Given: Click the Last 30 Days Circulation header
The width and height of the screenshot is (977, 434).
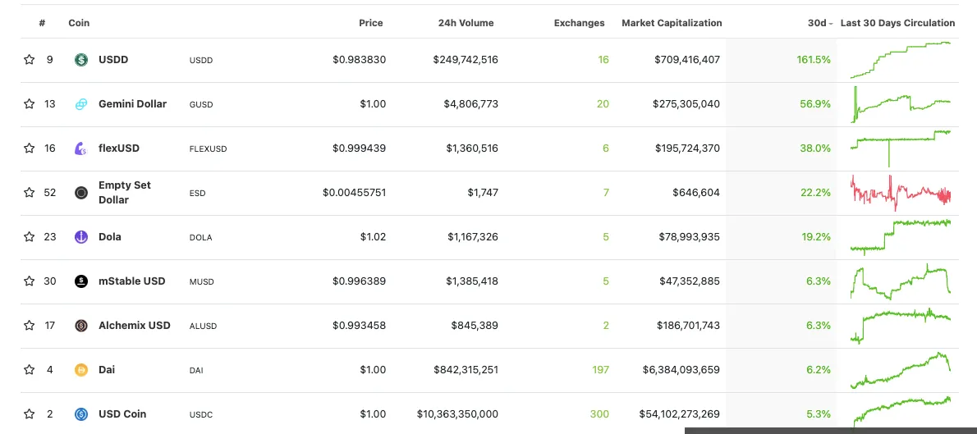Looking at the screenshot, I should pyautogui.click(x=898, y=23).
